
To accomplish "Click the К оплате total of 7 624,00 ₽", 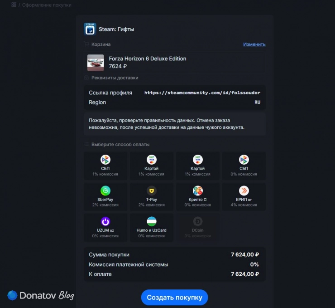I will [x=245, y=274].
